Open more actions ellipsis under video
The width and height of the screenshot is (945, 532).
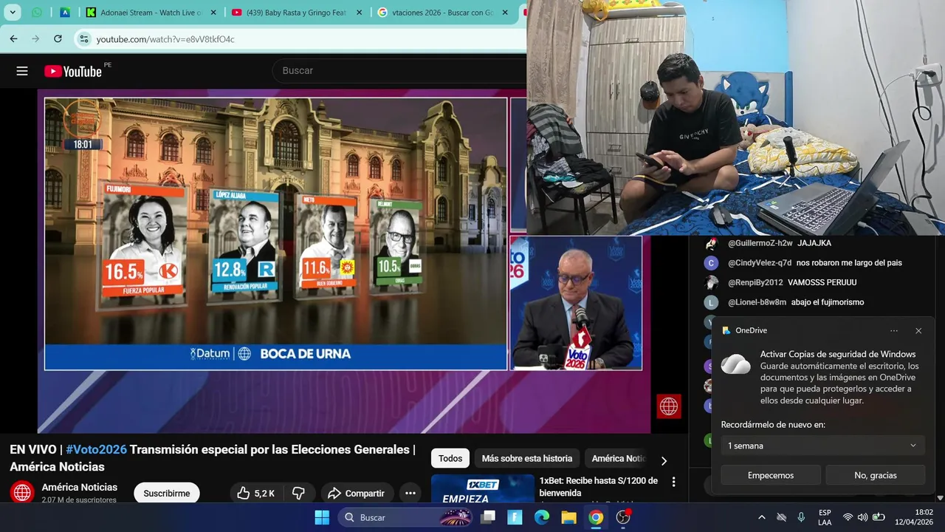(x=410, y=493)
